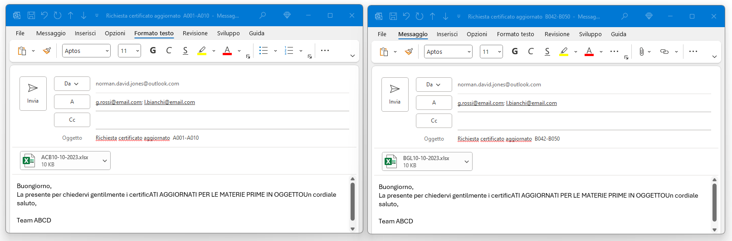Next item down arrow in B042-B050 window
The height and width of the screenshot is (241, 732).
pos(445,16)
